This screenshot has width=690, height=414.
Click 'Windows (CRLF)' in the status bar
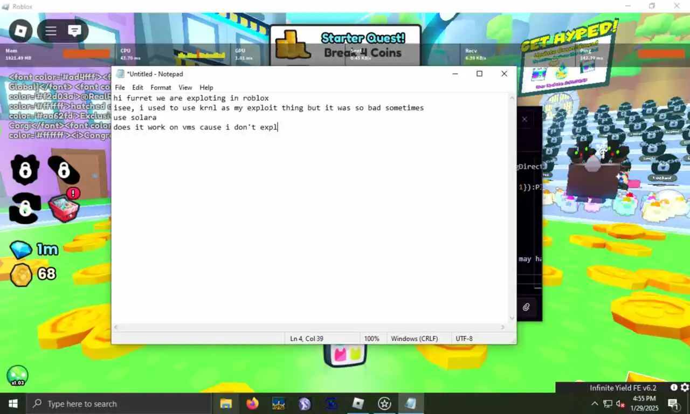pos(414,339)
